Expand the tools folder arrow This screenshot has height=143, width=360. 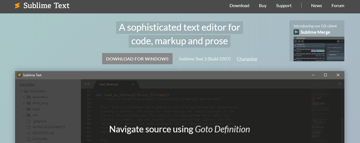[x=24, y=109]
